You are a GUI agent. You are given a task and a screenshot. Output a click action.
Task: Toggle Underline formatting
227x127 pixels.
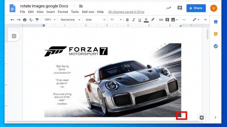140,20
